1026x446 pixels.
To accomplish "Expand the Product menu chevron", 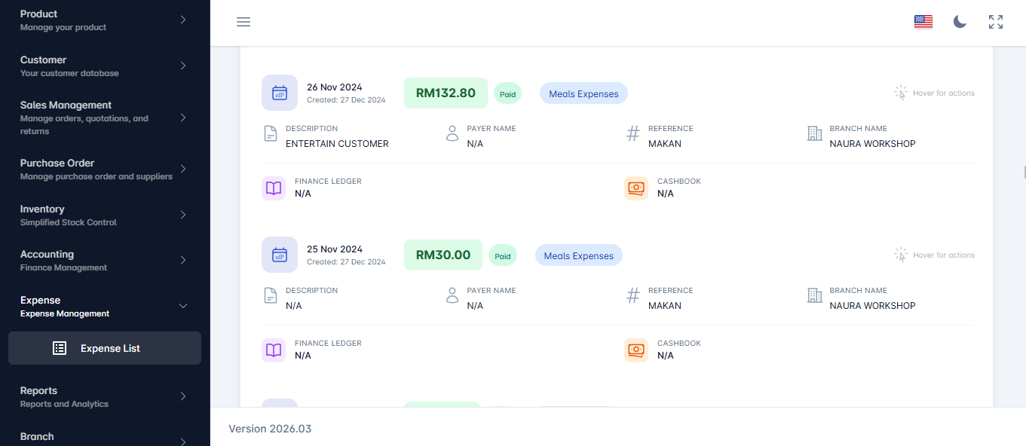I will 183,20.
